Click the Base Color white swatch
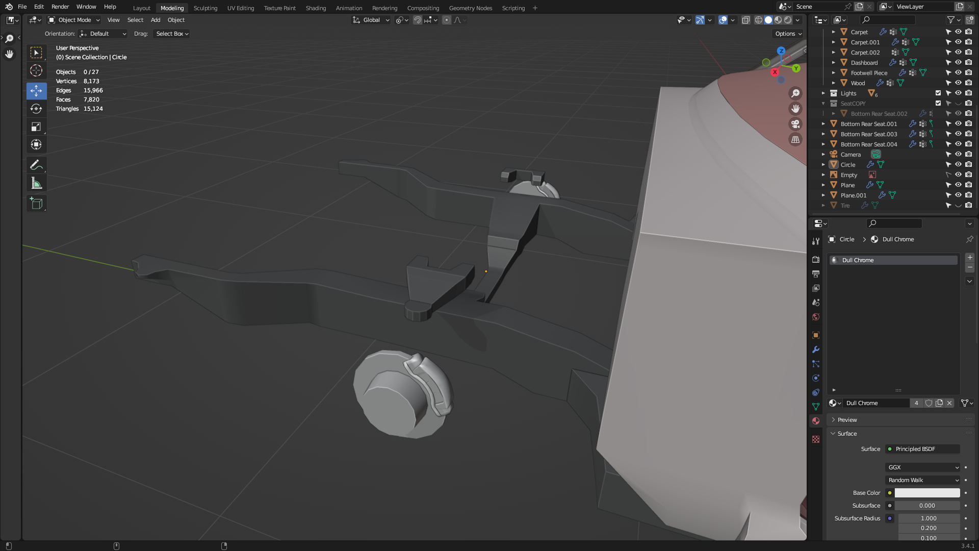The height and width of the screenshot is (551, 979). (926, 493)
